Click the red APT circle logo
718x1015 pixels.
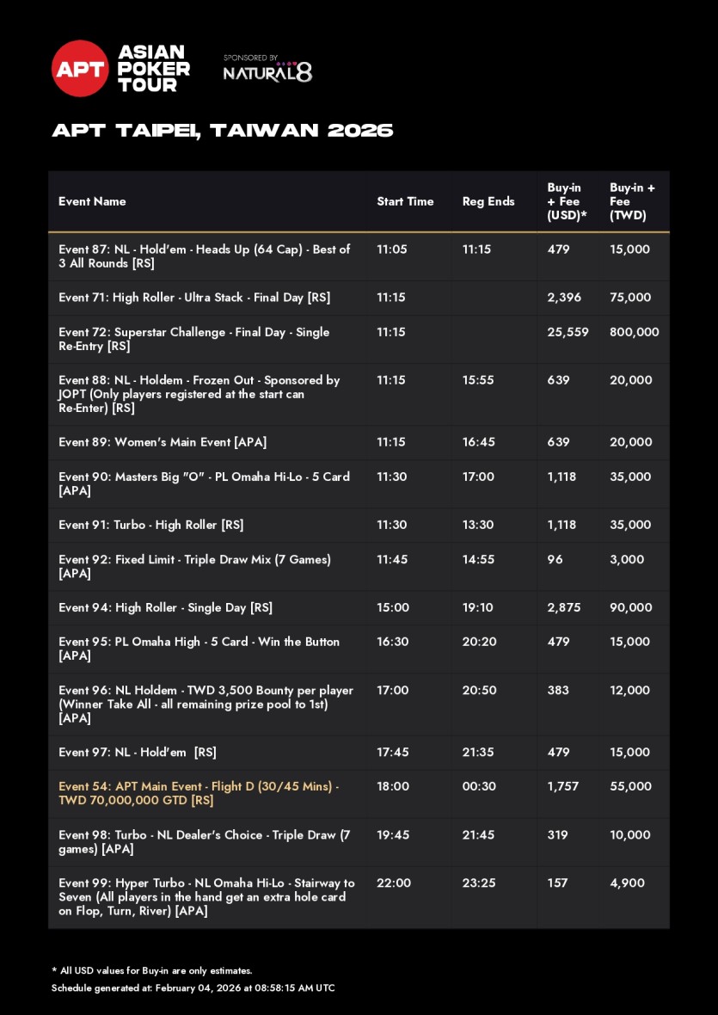80,69
